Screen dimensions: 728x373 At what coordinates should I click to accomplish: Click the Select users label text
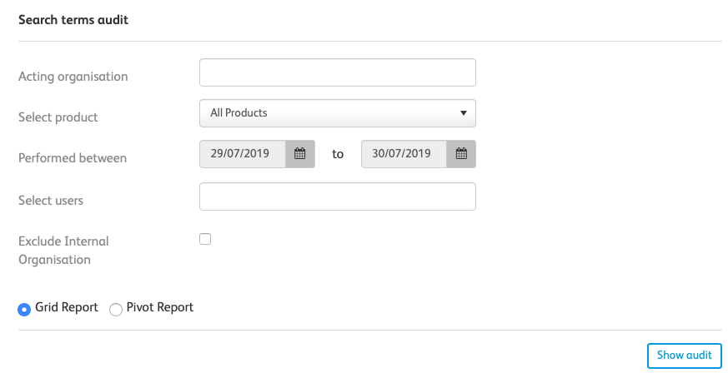51,200
